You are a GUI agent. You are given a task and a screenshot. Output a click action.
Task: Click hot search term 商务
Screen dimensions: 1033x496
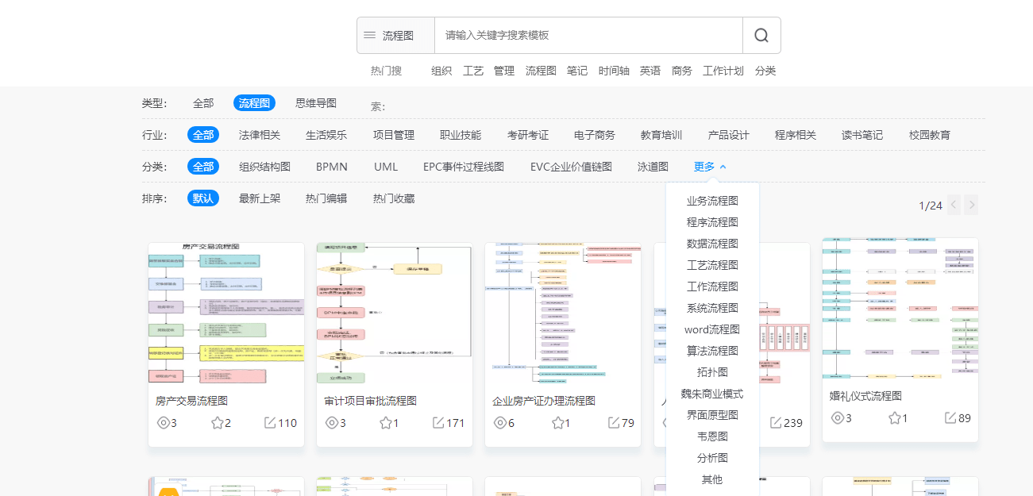coord(682,71)
